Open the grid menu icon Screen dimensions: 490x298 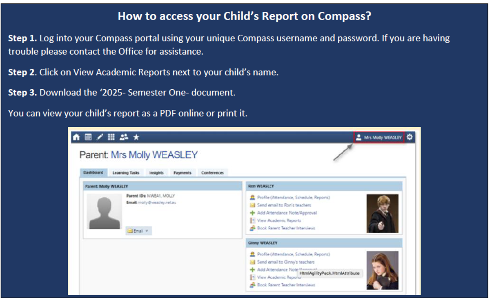(x=111, y=137)
